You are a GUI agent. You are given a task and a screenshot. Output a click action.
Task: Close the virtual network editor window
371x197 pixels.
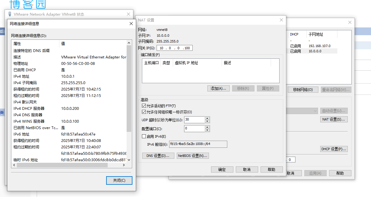tap(350, 23)
